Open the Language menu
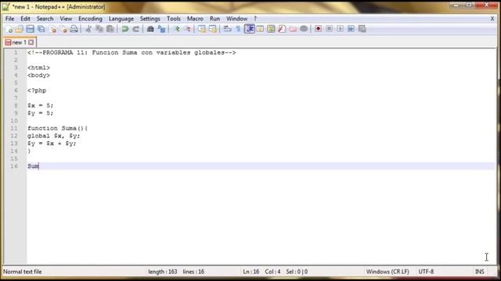Viewport: 501px width, 281px height. pos(121,19)
